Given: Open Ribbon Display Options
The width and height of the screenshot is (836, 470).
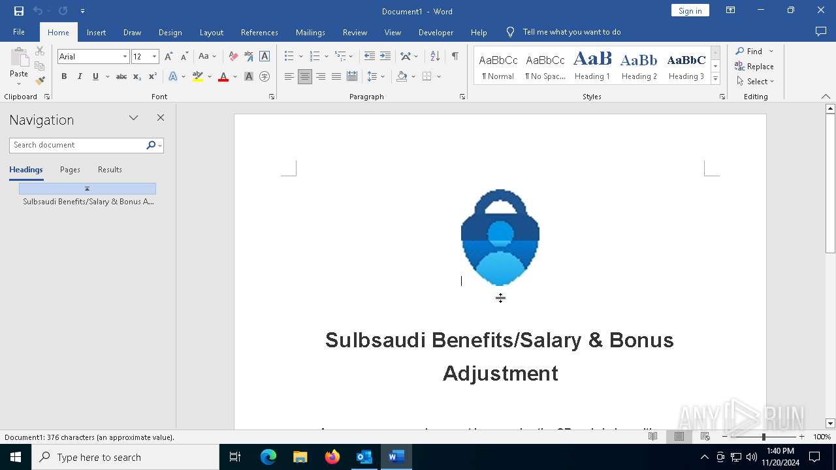Looking at the screenshot, I should coord(731,10).
